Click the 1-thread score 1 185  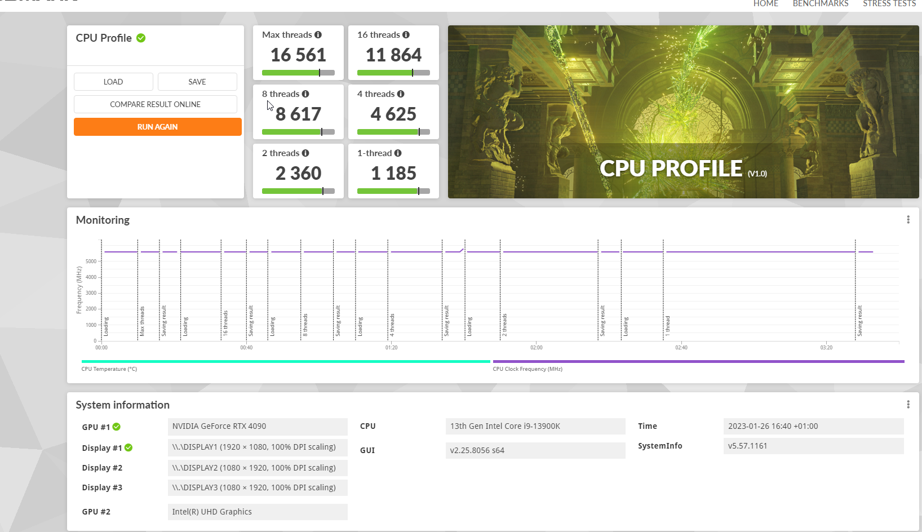[x=393, y=174]
